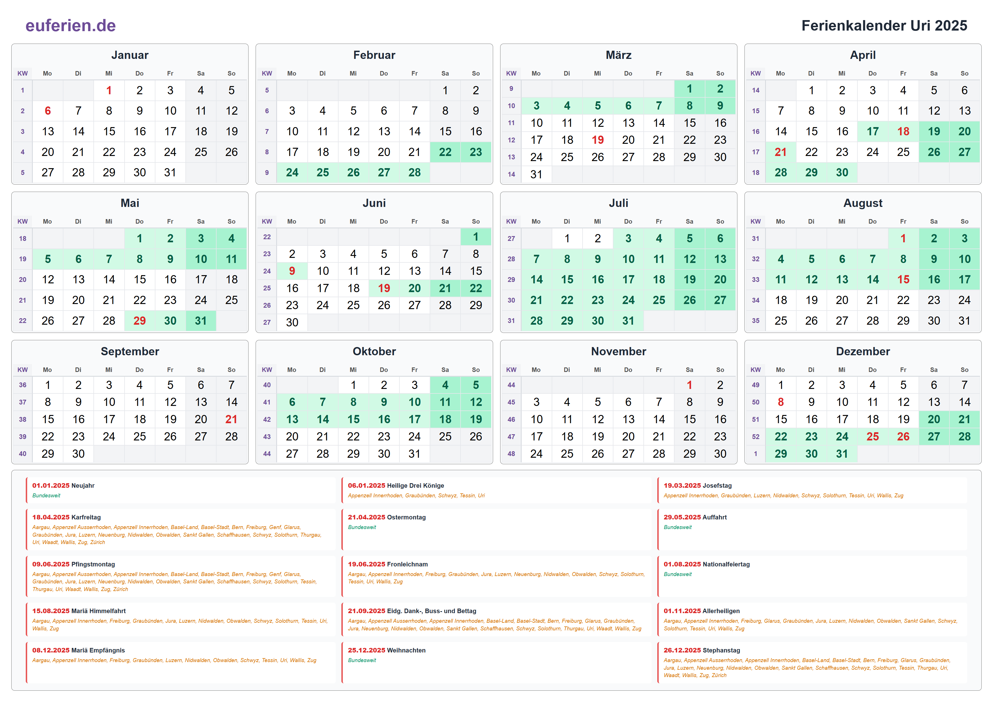The height and width of the screenshot is (702, 993).
Task: Click red holiday 6 in Januar
Action: click(x=48, y=111)
